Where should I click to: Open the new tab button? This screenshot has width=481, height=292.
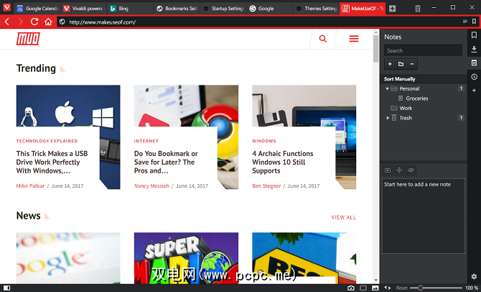393,9
